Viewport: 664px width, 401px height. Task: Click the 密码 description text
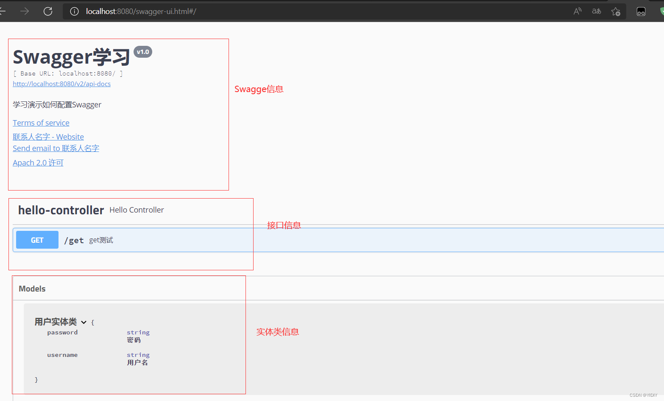pyautogui.click(x=134, y=340)
